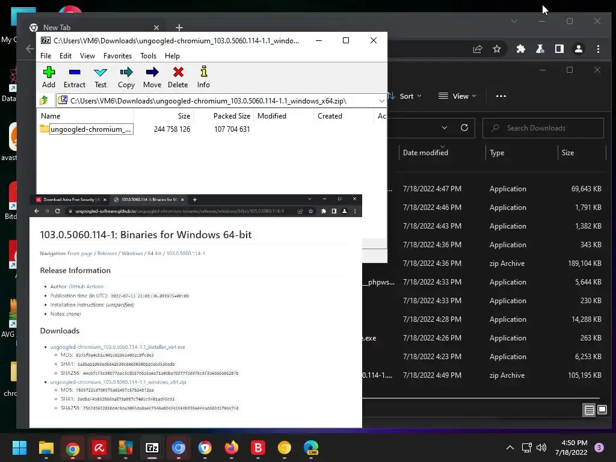Follow the Front page navigation link
Viewport: 616px width, 462px height.
pos(80,253)
